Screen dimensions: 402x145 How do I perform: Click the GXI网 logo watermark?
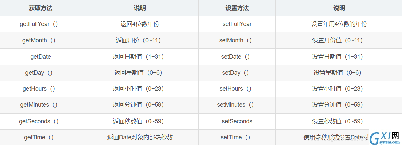tap(385, 137)
